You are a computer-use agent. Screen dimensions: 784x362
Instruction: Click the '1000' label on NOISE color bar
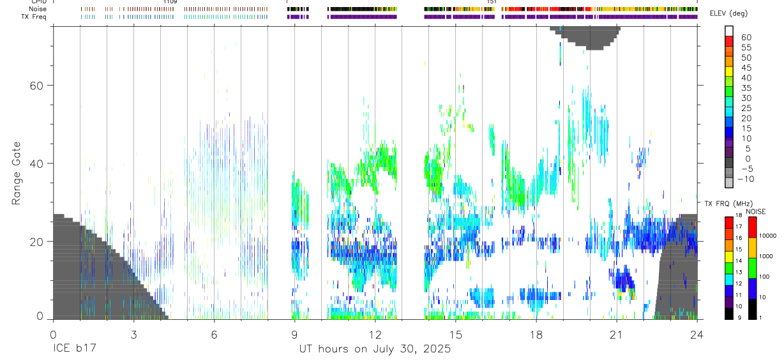tap(766, 256)
